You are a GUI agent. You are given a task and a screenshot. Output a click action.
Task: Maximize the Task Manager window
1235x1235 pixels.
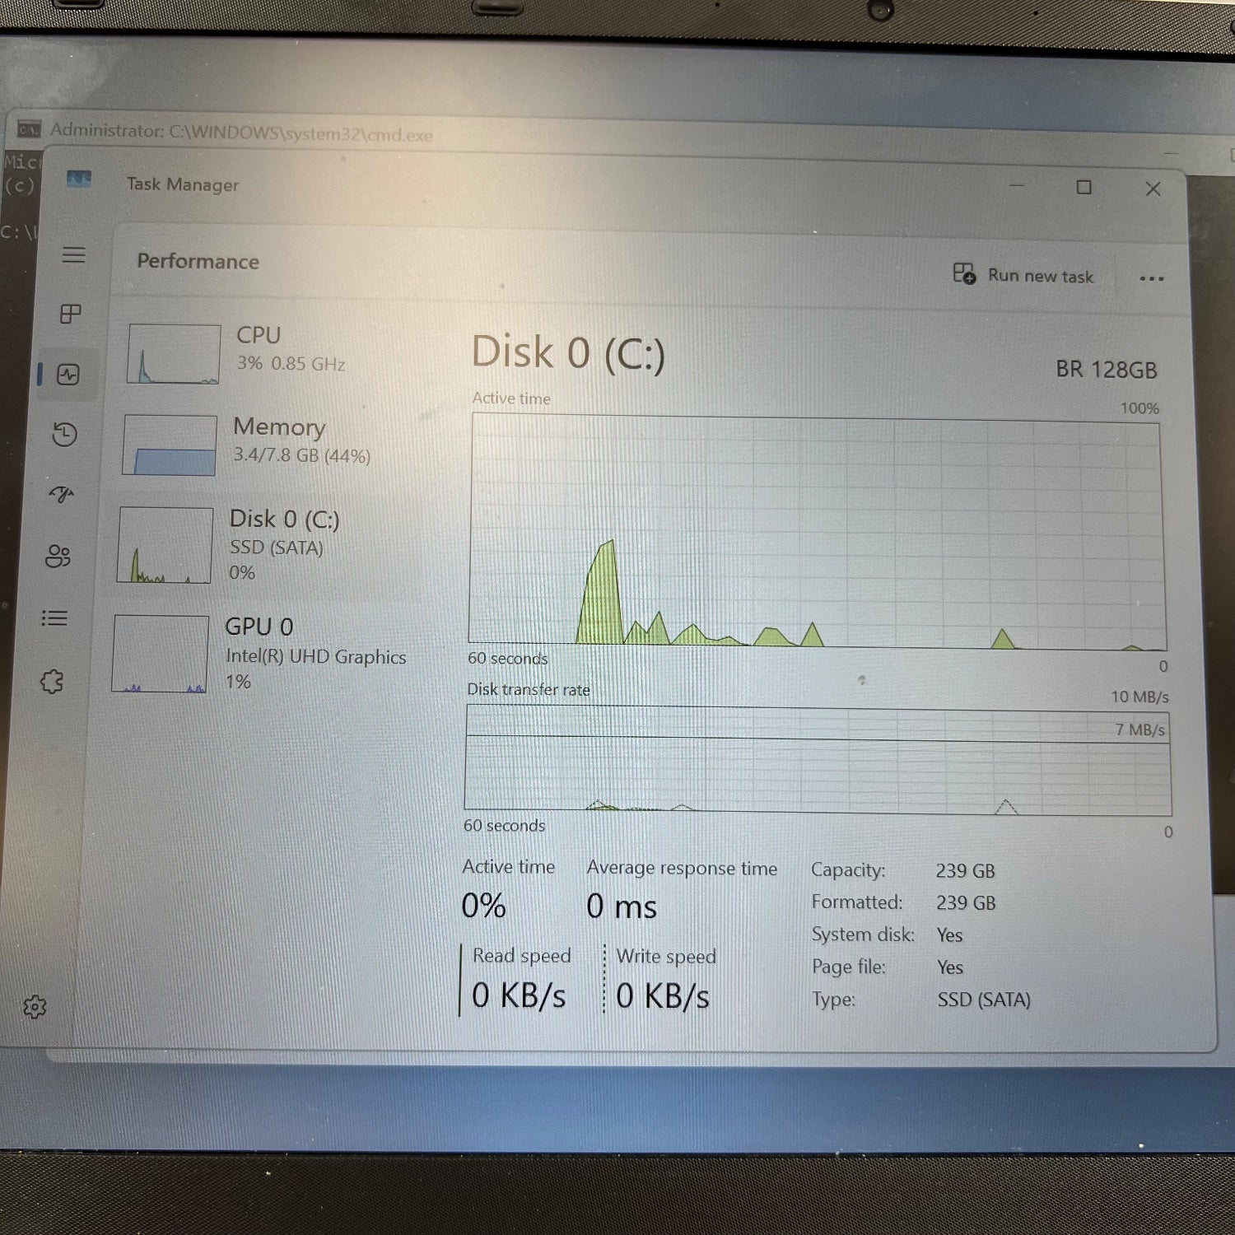(1084, 188)
